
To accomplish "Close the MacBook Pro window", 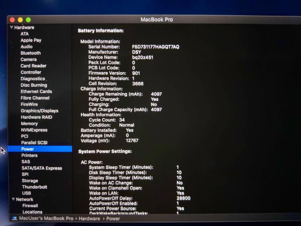I will coord(12,20).
